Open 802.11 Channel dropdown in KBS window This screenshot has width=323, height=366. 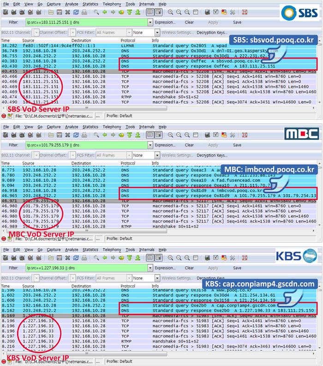[36, 278]
